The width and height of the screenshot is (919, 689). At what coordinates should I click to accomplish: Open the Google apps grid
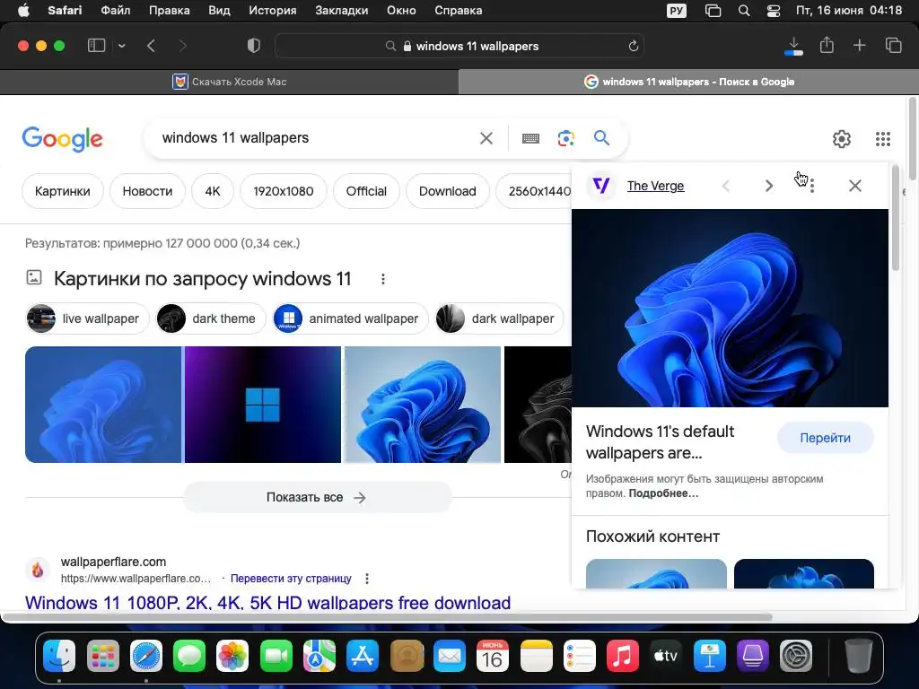pyautogui.click(x=883, y=139)
